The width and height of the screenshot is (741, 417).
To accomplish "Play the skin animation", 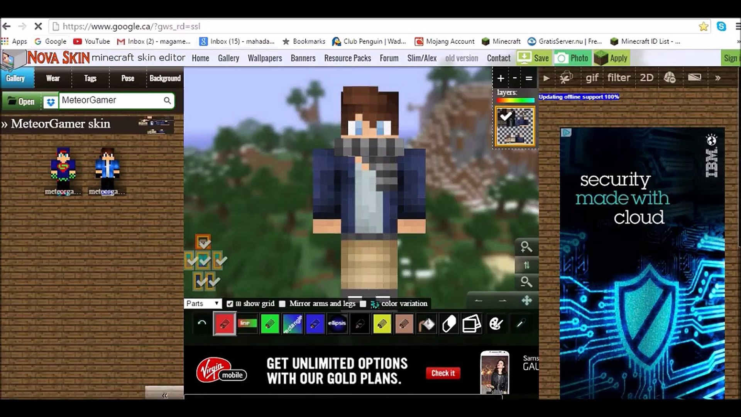I will click(x=546, y=78).
